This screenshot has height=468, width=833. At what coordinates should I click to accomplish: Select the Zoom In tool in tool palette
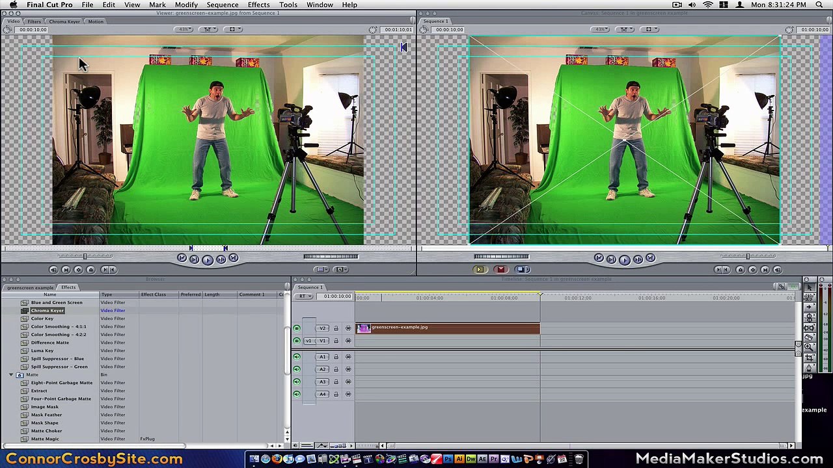tap(809, 347)
